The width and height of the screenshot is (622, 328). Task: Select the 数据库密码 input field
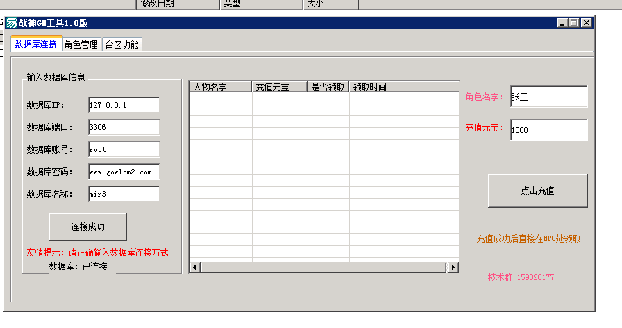[124, 172]
